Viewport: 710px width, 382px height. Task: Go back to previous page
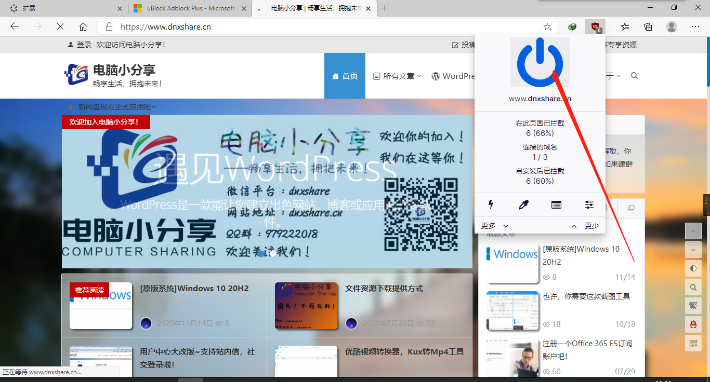point(15,26)
